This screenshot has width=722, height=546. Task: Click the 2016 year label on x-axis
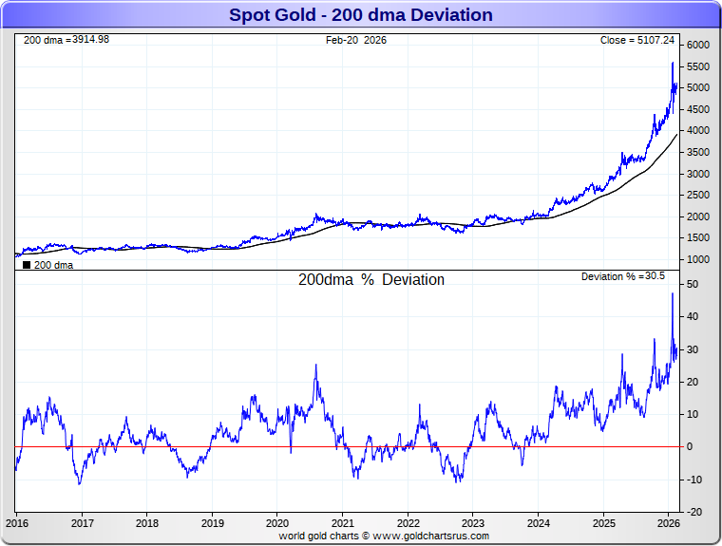point(17,523)
